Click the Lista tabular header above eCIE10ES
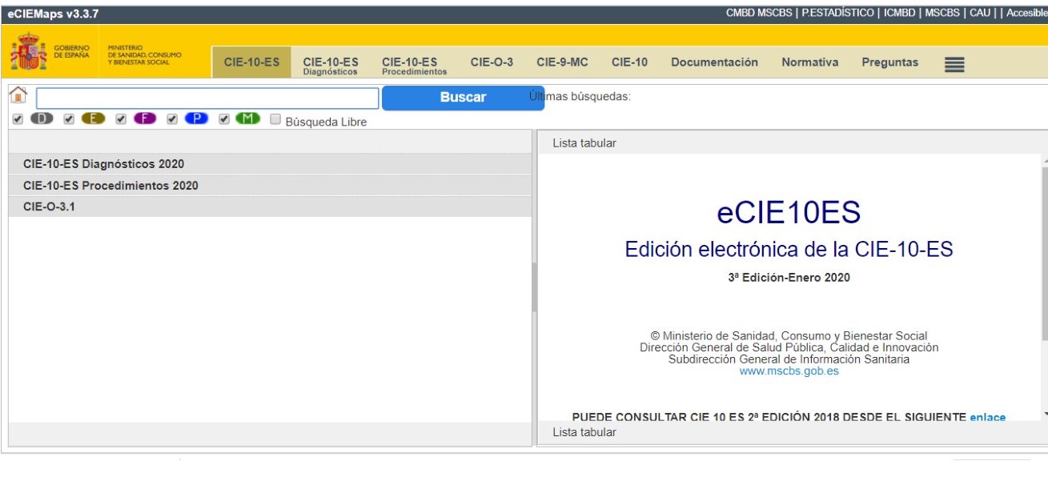This screenshot has width=1048, height=481. 584,143
